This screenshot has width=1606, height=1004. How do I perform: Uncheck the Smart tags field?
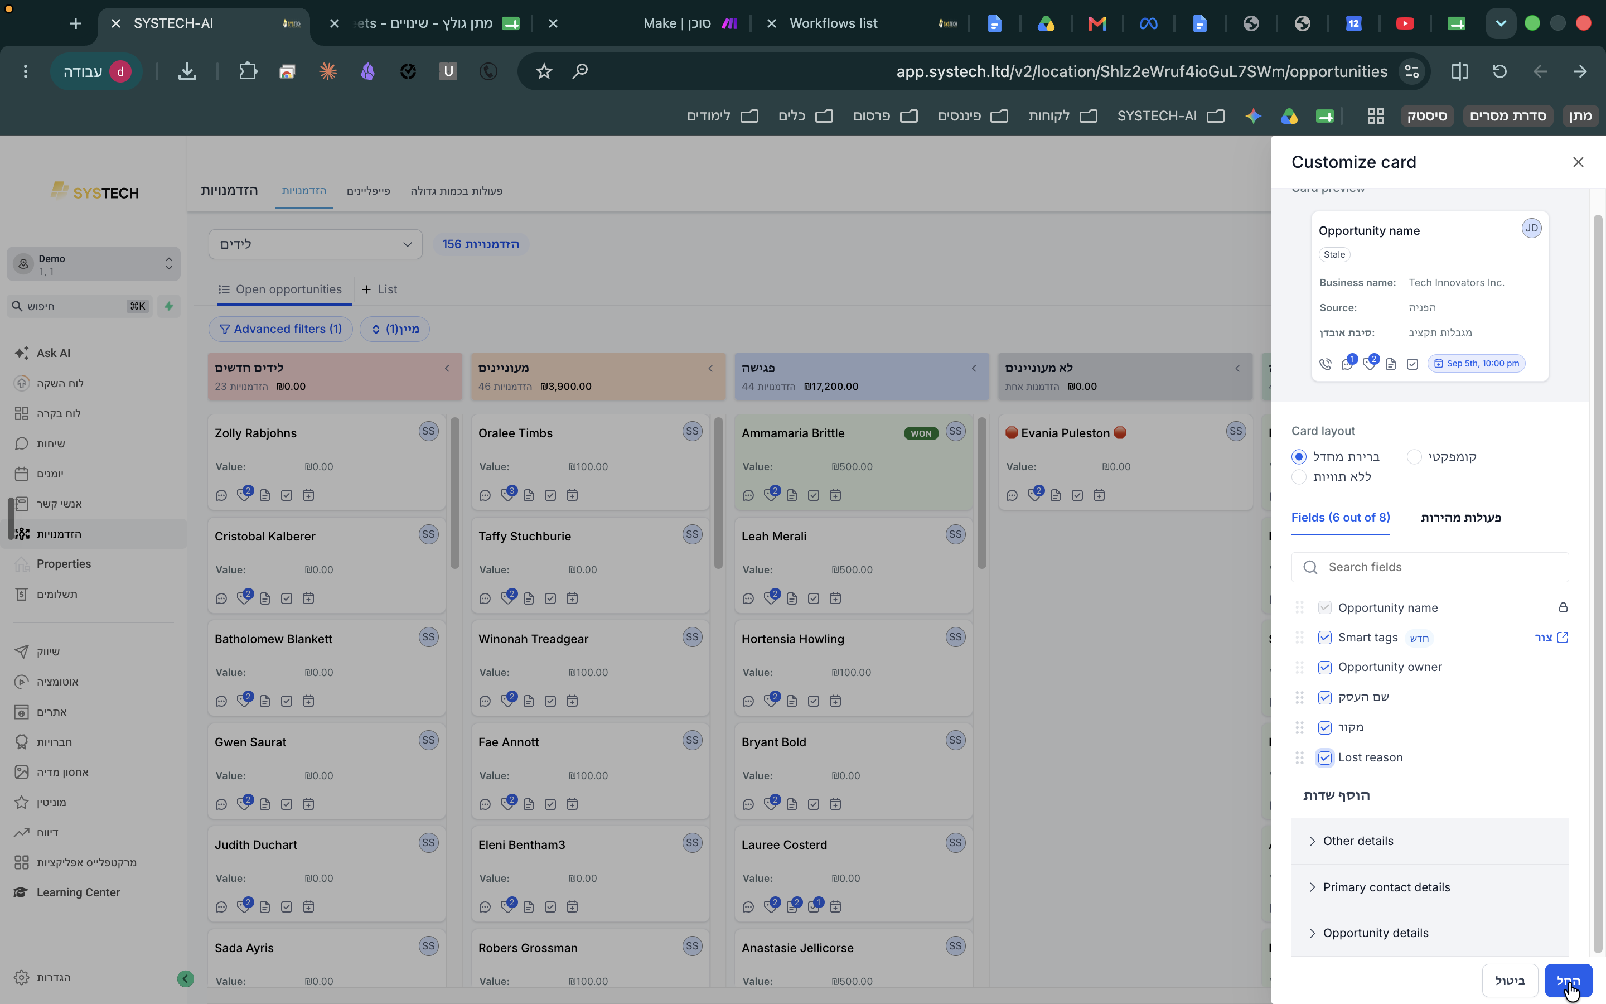[x=1324, y=638]
